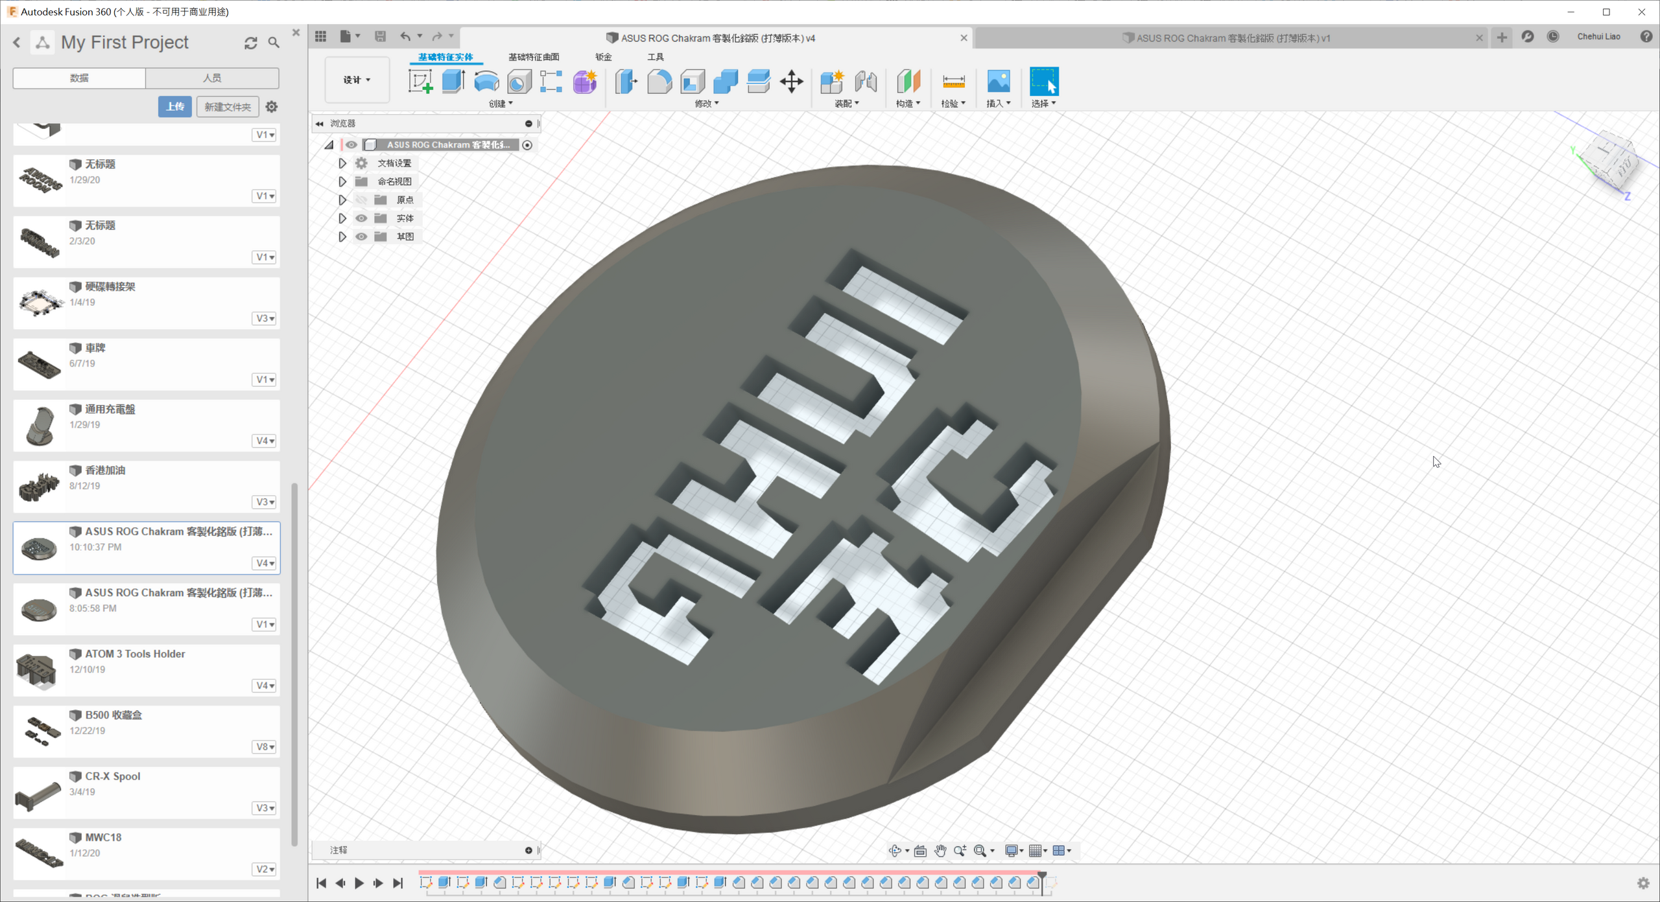Screen dimensions: 1660x902
Task: Select the Revolve tool
Action: [x=486, y=82]
